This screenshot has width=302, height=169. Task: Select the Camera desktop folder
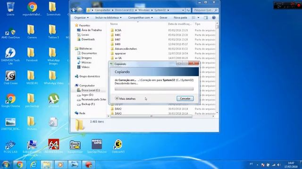pos(32,31)
